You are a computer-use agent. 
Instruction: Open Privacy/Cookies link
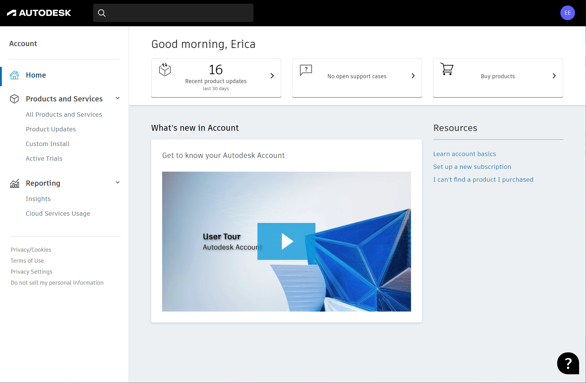tap(31, 250)
